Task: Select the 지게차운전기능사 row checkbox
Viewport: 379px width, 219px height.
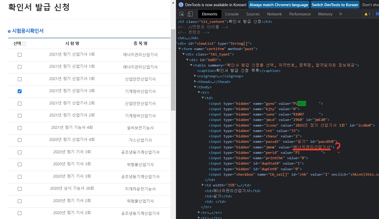Action: 20,189
